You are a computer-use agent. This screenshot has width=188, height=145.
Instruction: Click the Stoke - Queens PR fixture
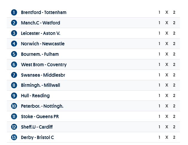[40, 117]
